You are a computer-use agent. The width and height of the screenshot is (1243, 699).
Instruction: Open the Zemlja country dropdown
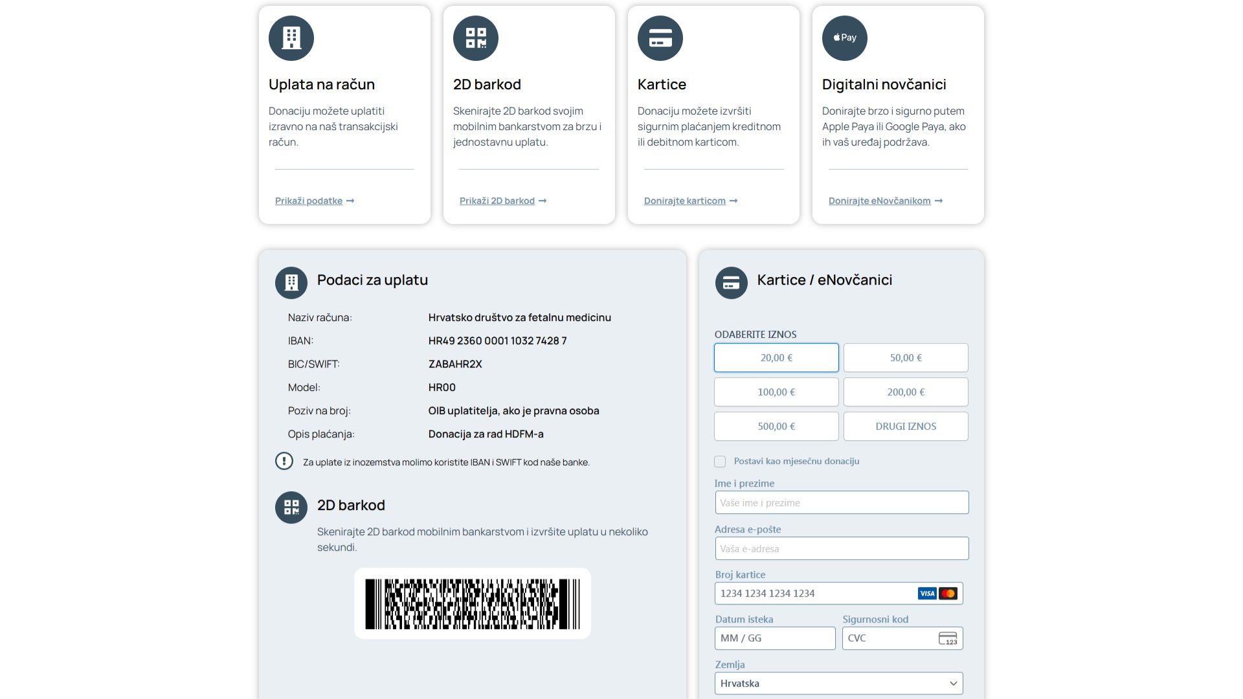[839, 683]
